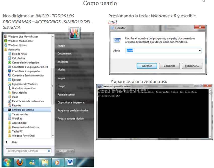Click Conectarse a un proyector icon
The height and width of the screenshot is (168, 214).
(9, 71)
